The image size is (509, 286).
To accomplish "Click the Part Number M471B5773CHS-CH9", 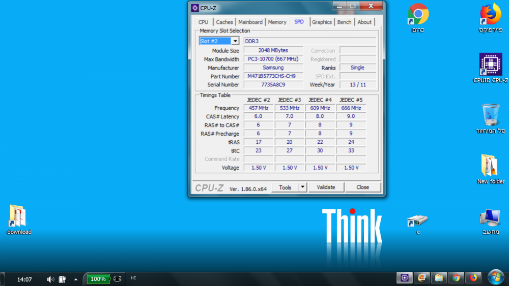I will (273, 76).
